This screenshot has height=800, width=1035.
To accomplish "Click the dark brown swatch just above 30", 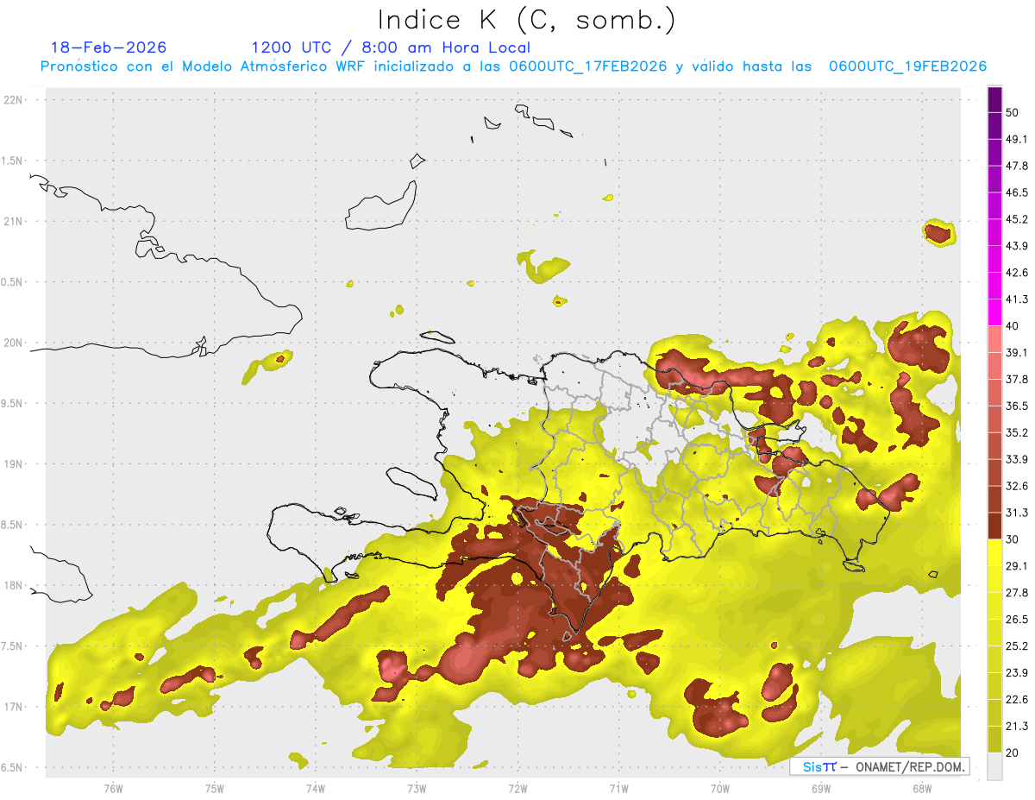I will tap(994, 526).
